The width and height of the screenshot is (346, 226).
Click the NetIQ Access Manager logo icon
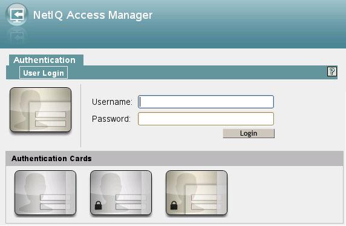point(17,15)
